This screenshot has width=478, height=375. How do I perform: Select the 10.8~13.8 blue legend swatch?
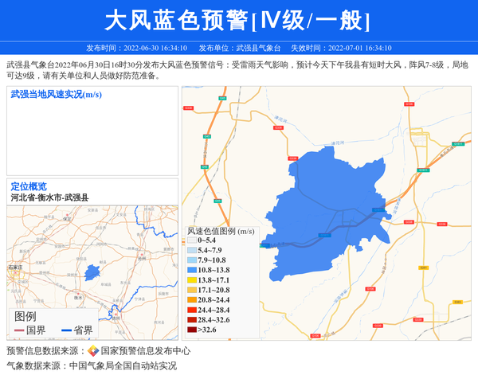pyautogui.click(x=191, y=270)
